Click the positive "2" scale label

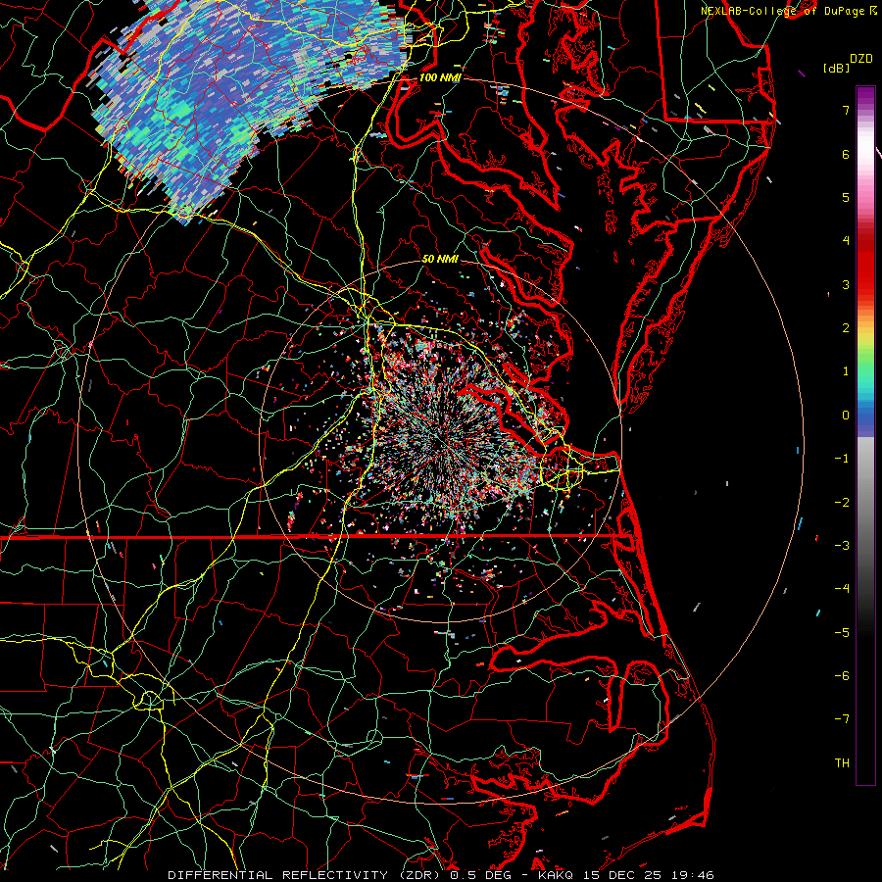pyautogui.click(x=846, y=328)
